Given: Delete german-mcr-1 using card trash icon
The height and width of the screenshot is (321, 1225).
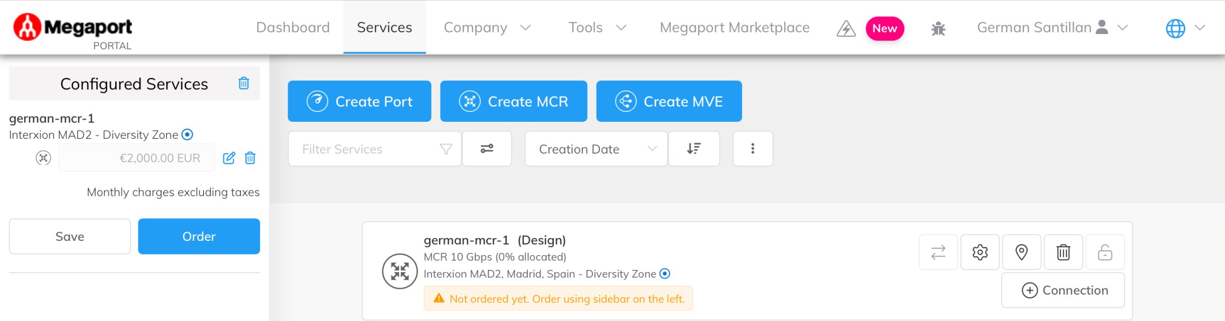Looking at the screenshot, I should [x=1063, y=252].
